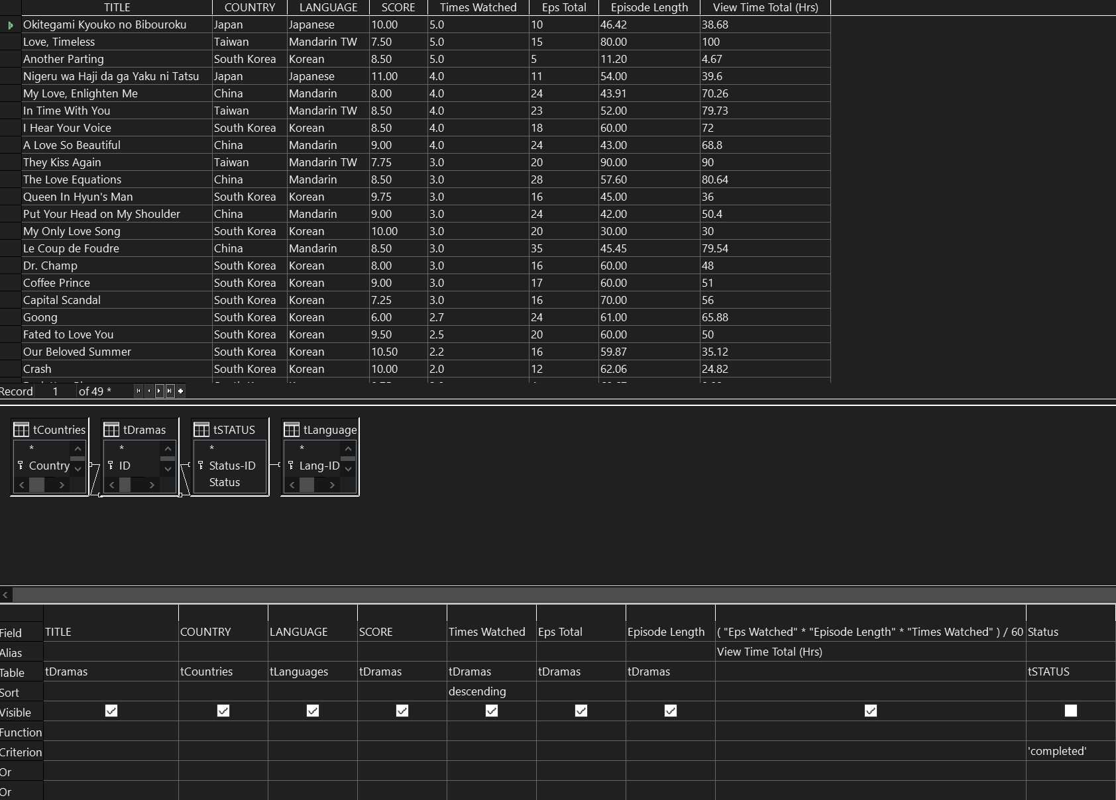Go to previous record arrow

click(148, 391)
